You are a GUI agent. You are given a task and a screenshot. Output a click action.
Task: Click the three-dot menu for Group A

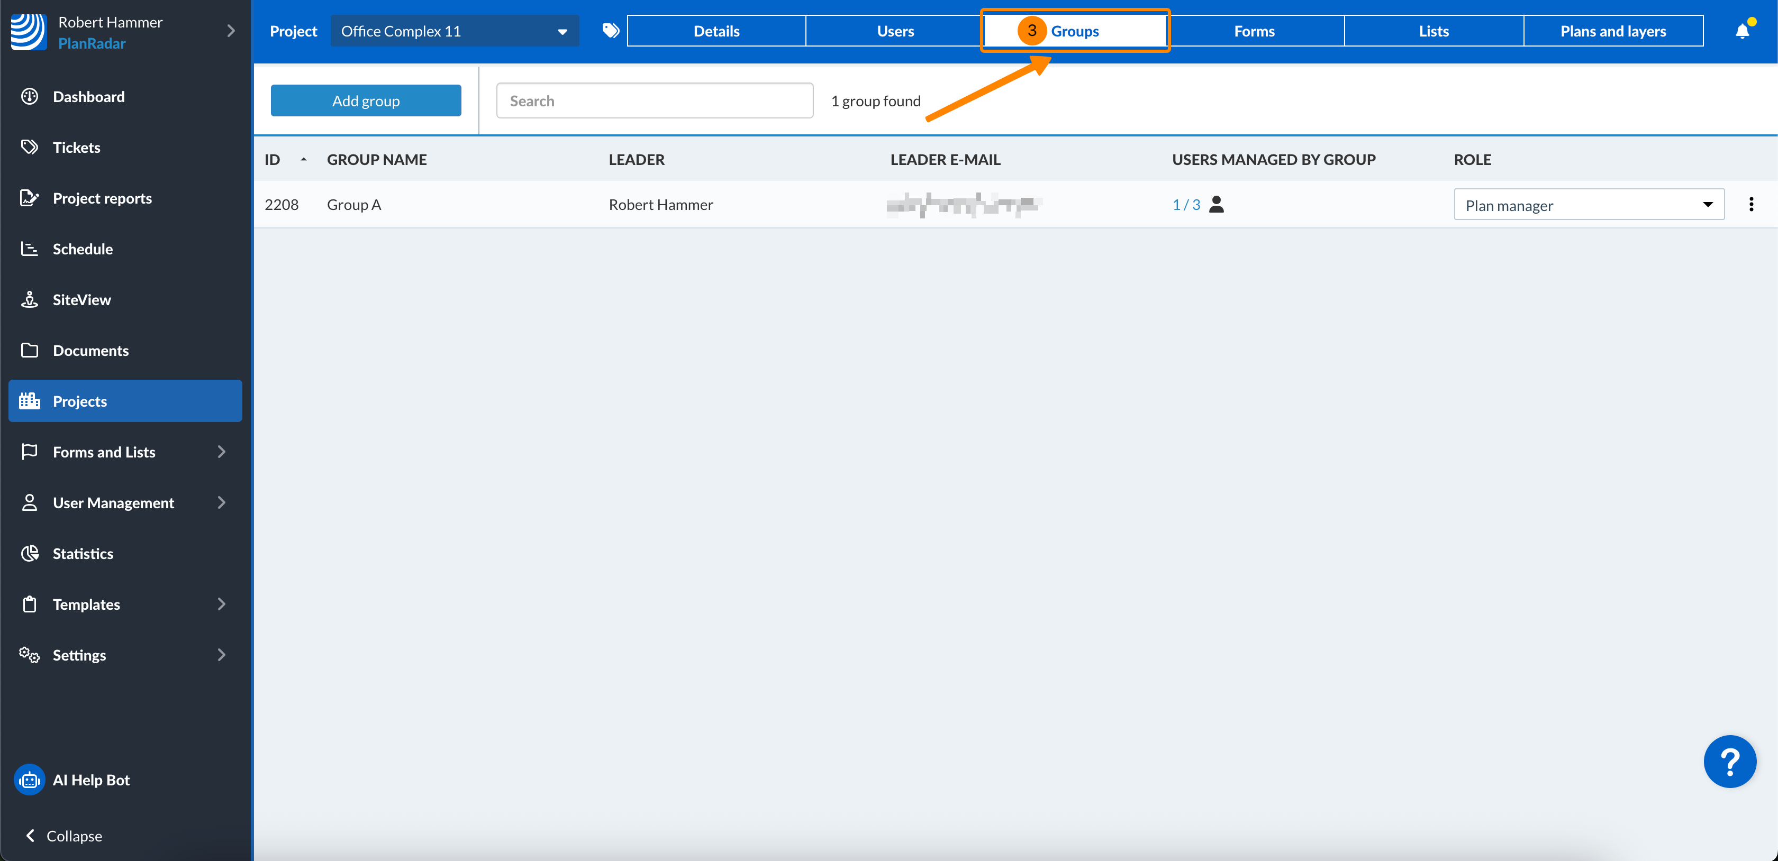point(1750,204)
